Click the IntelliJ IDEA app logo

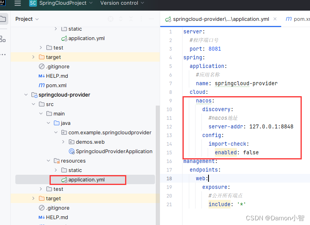(2, 2)
